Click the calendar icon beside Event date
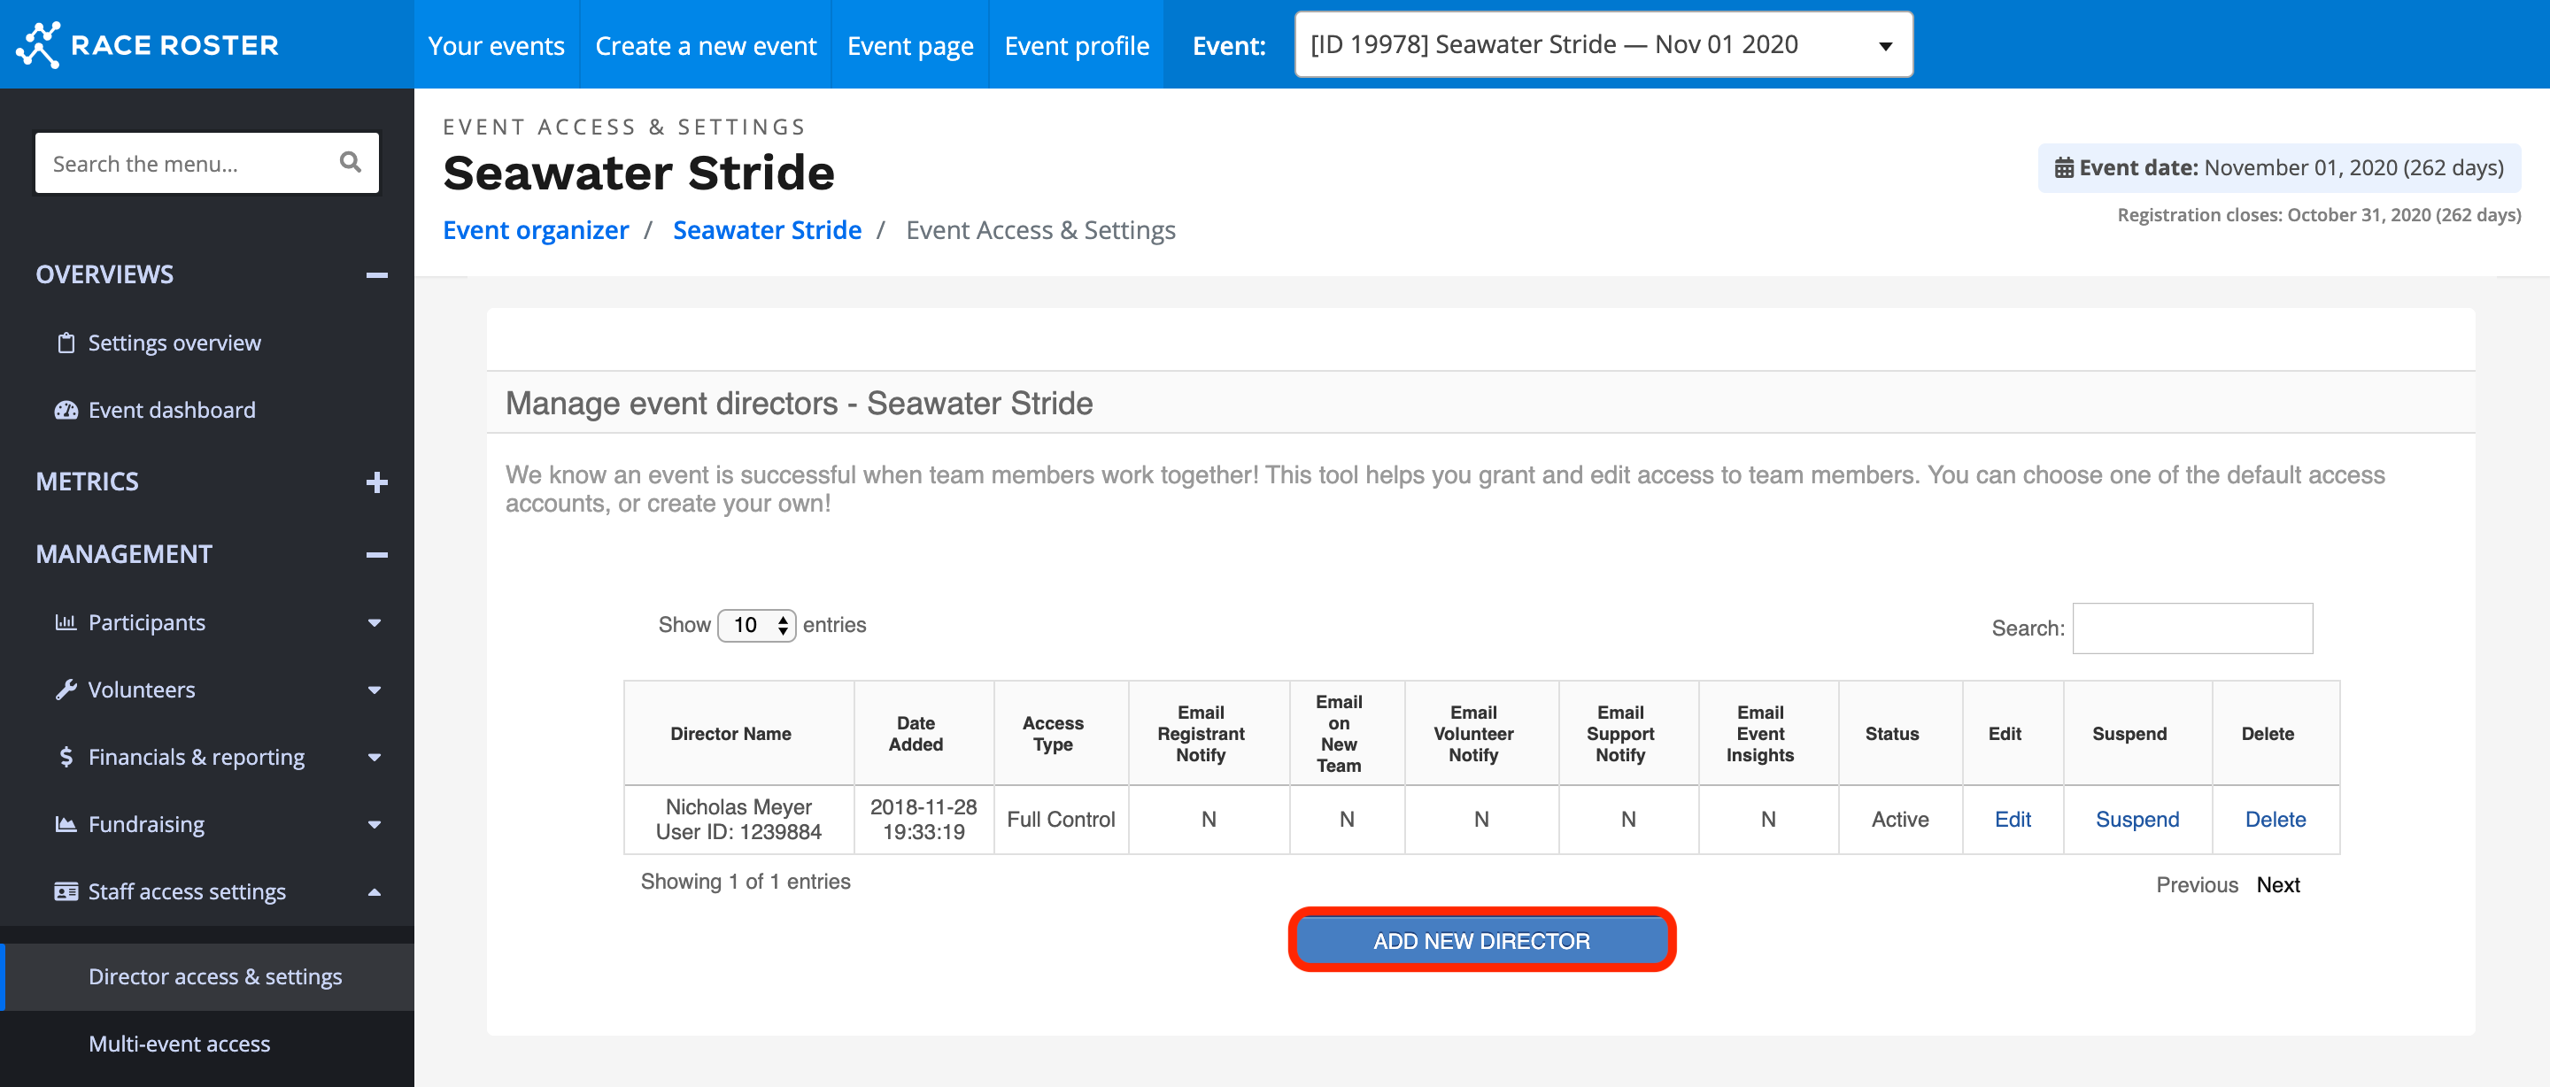 (x=2064, y=168)
